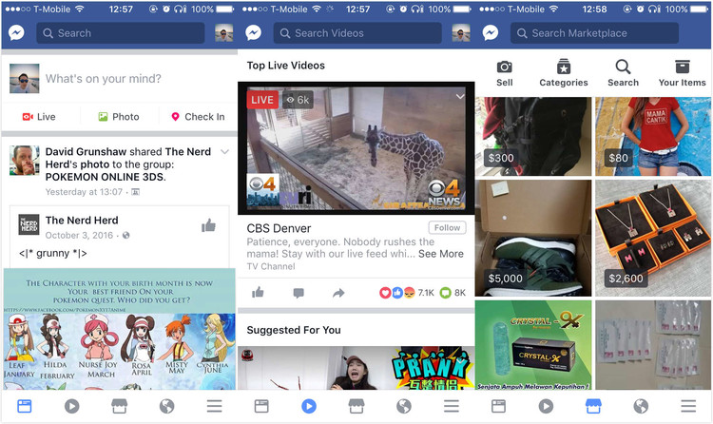This screenshot has width=713, height=424.
Task: Open the $80 red shirt listing
Action: pos(653,137)
